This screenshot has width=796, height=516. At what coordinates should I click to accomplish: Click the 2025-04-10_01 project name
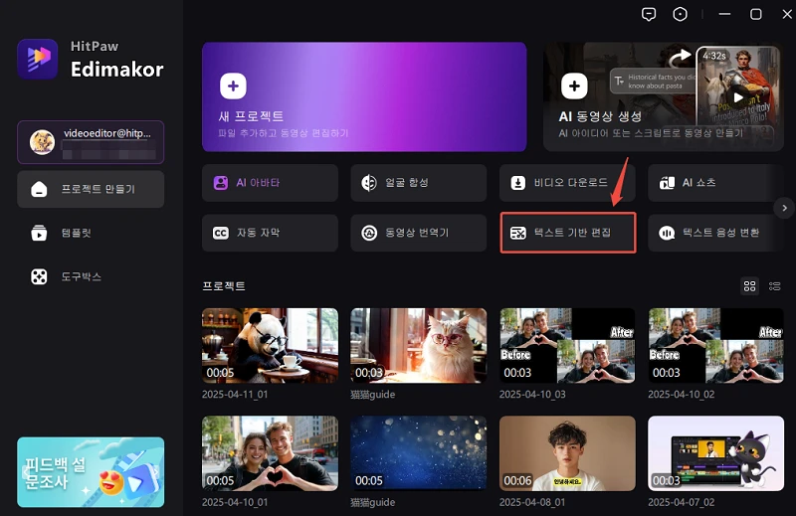pyautogui.click(x=235, y=502)
